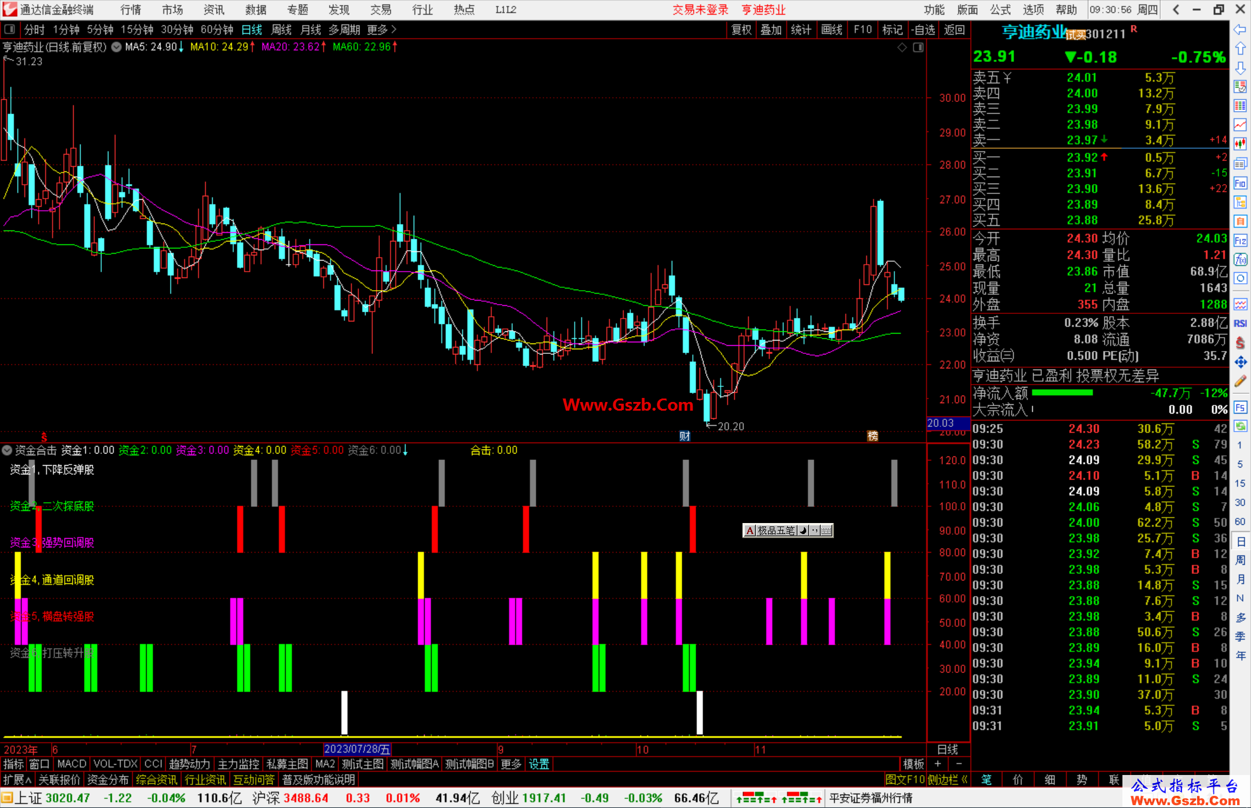The width and height of the screenshot is (1251, 808).
Task: Click the red S icon in sidebar
Action: pyautogui.click(x=1240, y=343)
